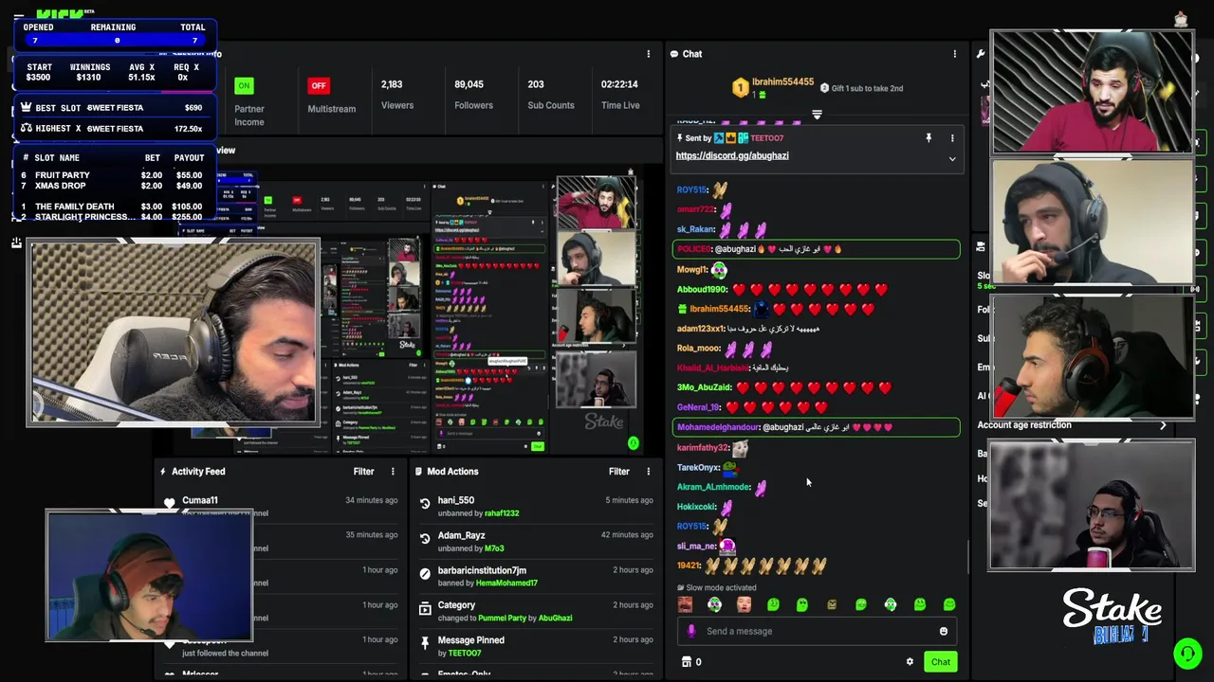Click the Ibrahim554455 top gifter name

[782, 82]
